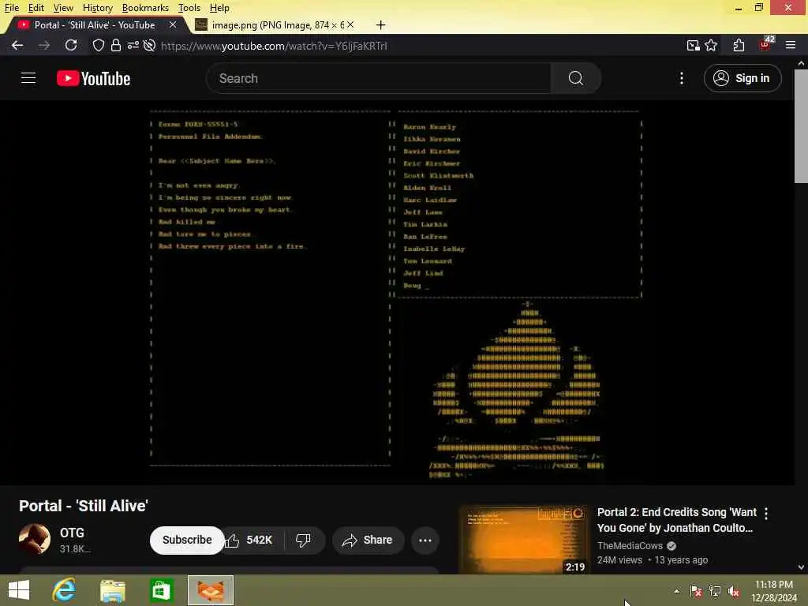Launch Internet Explorer from taskbar
Image resolution: width=808 pixels, height=606 pixels.
[x=65, y=590]
